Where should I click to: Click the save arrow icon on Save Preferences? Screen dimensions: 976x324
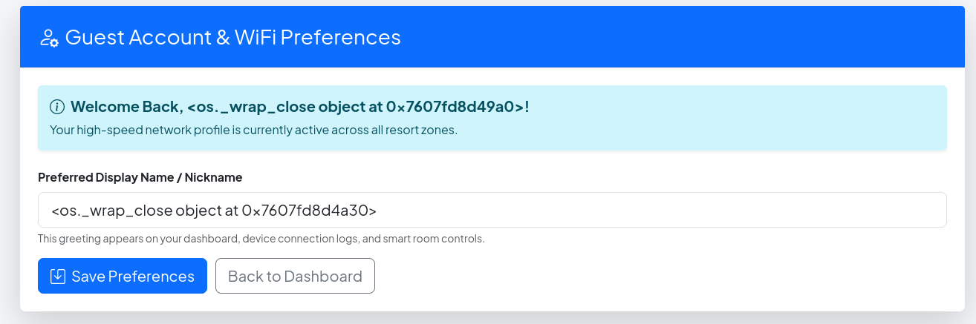[58, 277]
